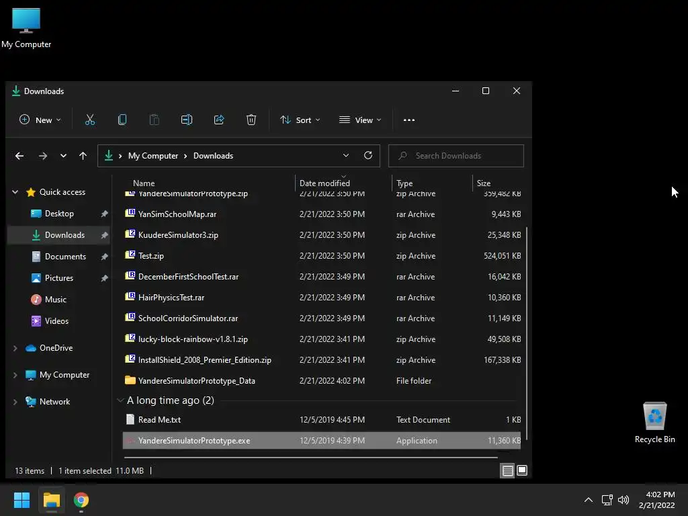This screenshot has width=688, height=516.
Task: Open the My Computer desktop icon
Action: tap(26, 28)
